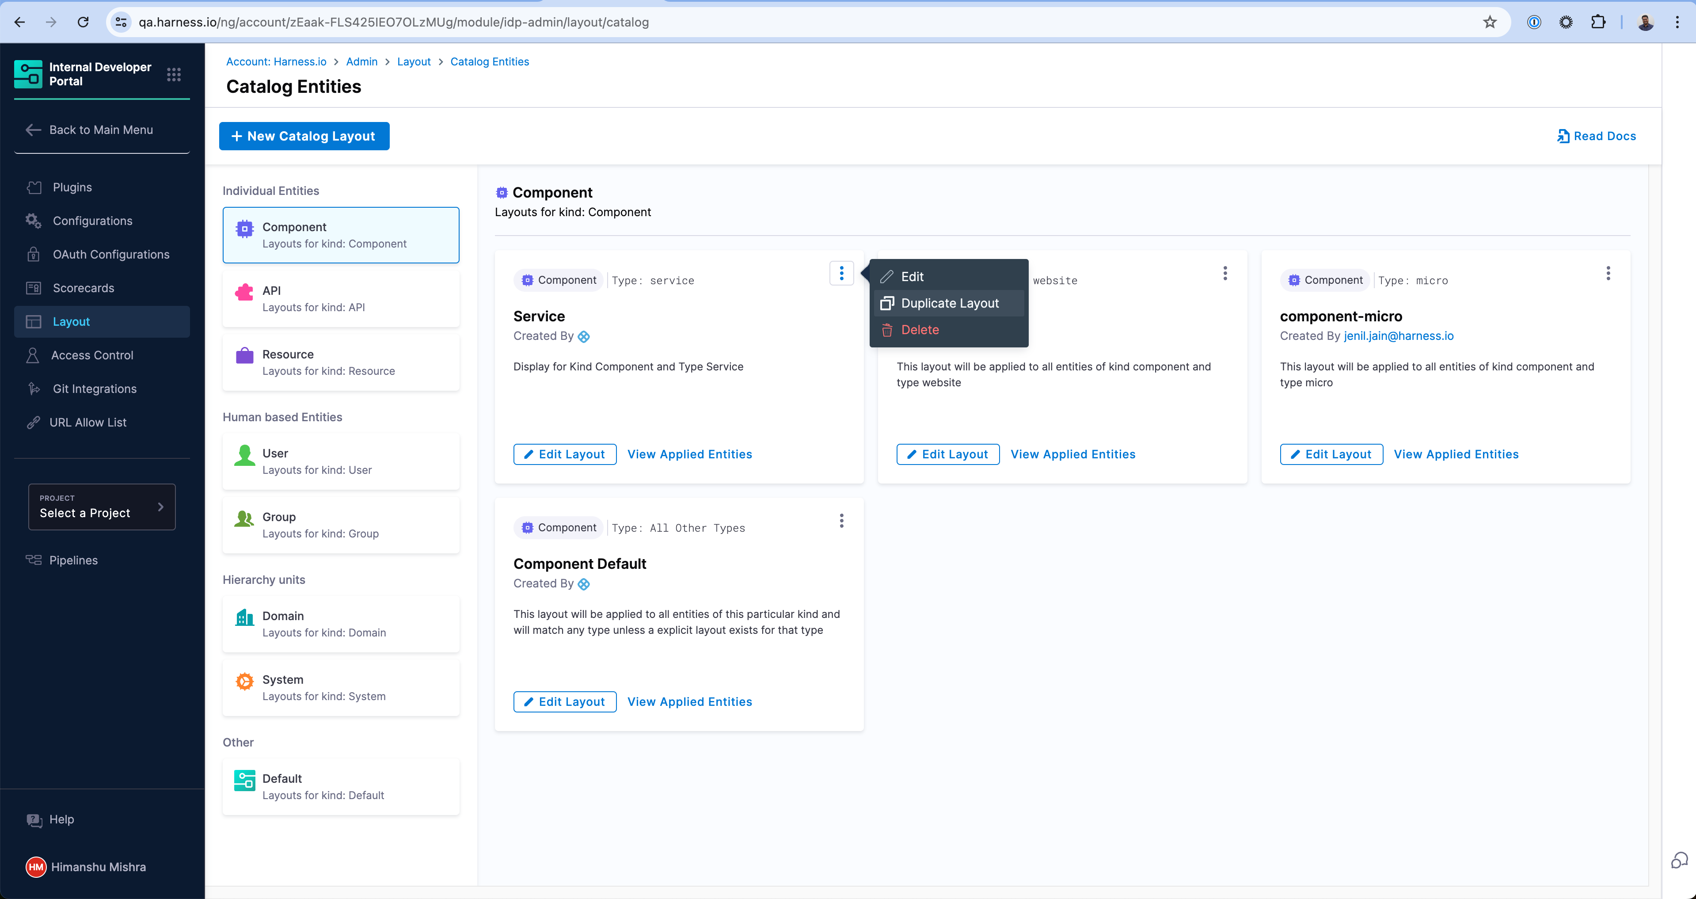Select the API entity layouts item
Viewport: 1696px width, 899px height.
coord(340,298)
